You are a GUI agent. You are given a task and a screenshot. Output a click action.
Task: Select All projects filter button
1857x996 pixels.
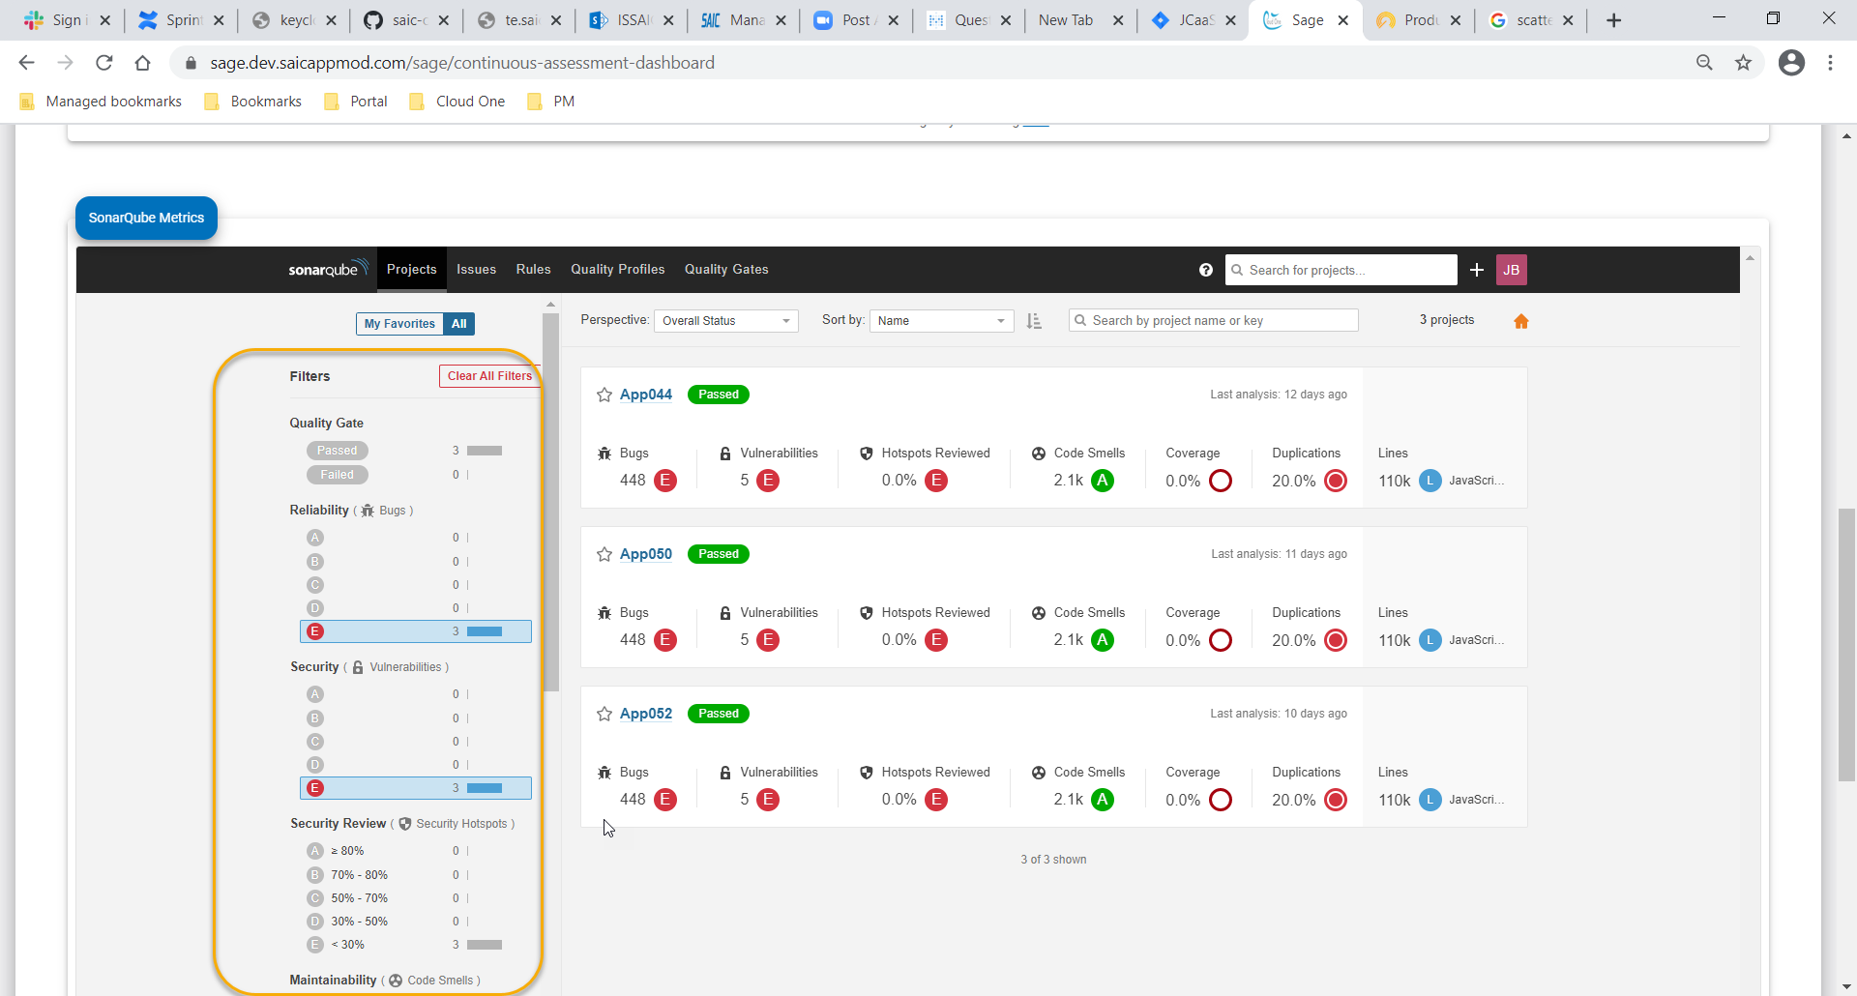point(459,324)
